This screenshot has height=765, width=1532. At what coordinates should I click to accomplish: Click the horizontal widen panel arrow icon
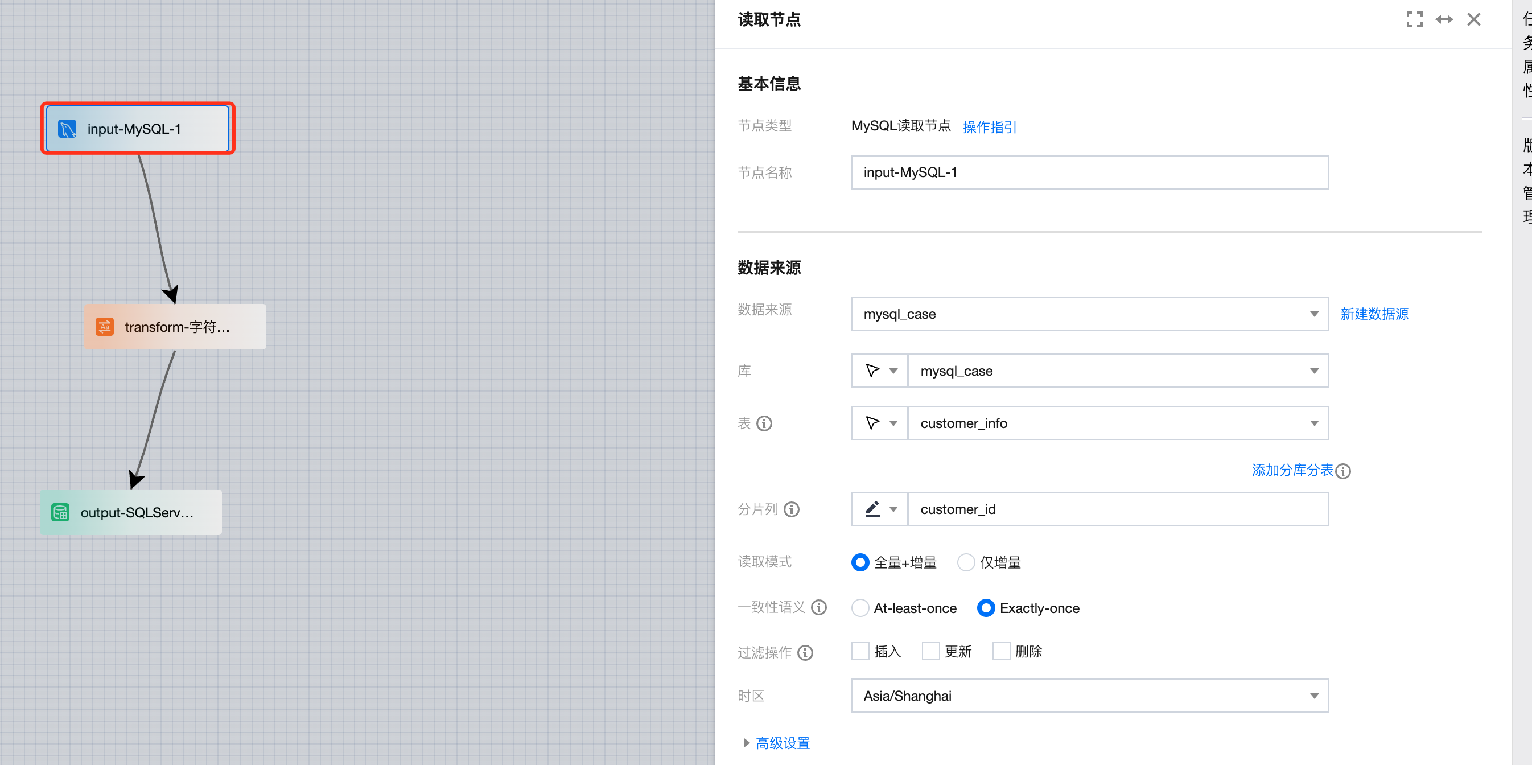pyautogui.click(x=1444, y=19)
